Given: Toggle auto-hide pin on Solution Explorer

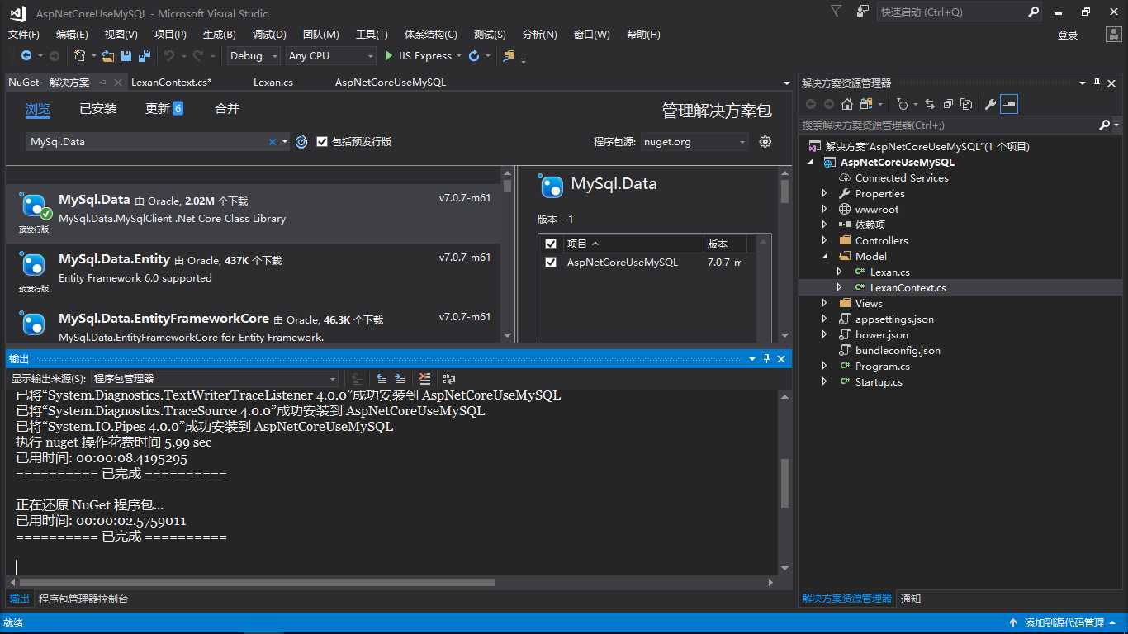Looking at the screenshot, I should (x=1097, y=83).
